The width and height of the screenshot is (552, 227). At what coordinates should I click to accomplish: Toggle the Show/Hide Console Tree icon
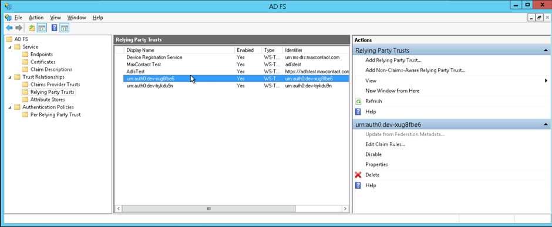pyautogui.click(x=42, y=28)
